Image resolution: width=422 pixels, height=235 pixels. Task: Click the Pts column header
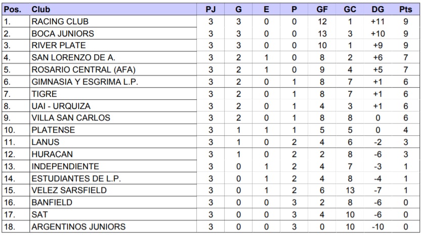pos(405,10)
